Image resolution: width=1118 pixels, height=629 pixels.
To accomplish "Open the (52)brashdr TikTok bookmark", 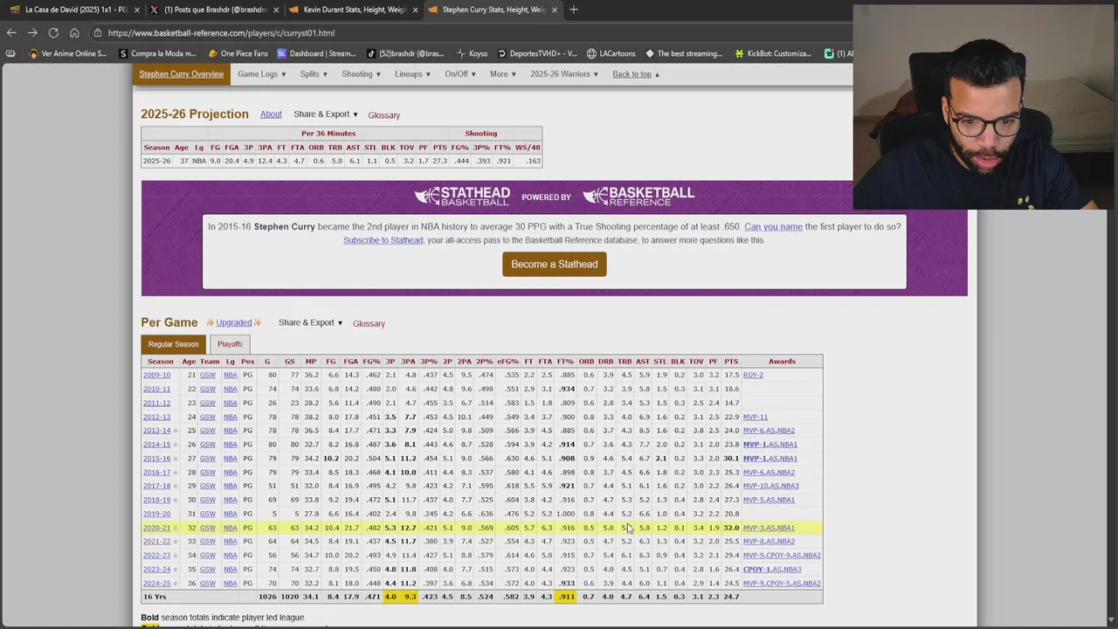I will tap(404, 53).
